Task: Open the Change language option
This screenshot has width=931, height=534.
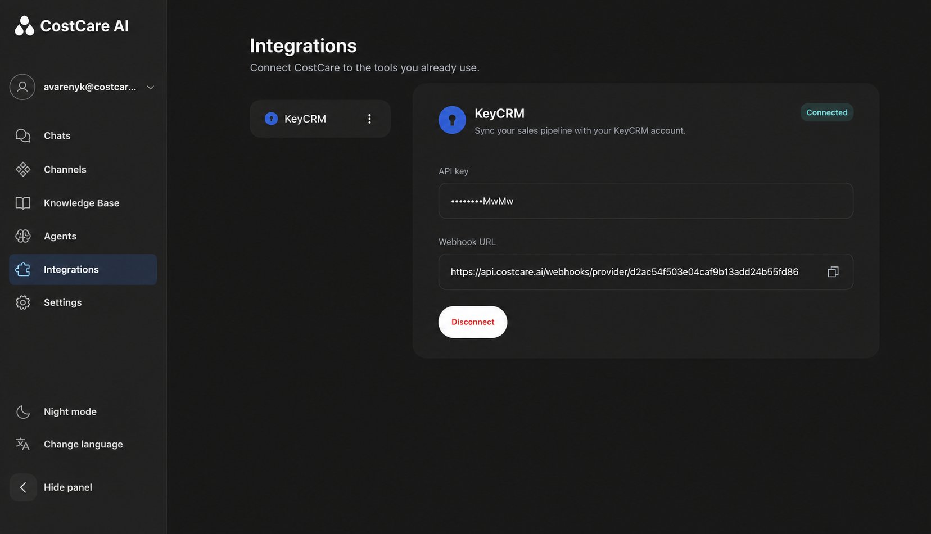Action: pos(83,444)
